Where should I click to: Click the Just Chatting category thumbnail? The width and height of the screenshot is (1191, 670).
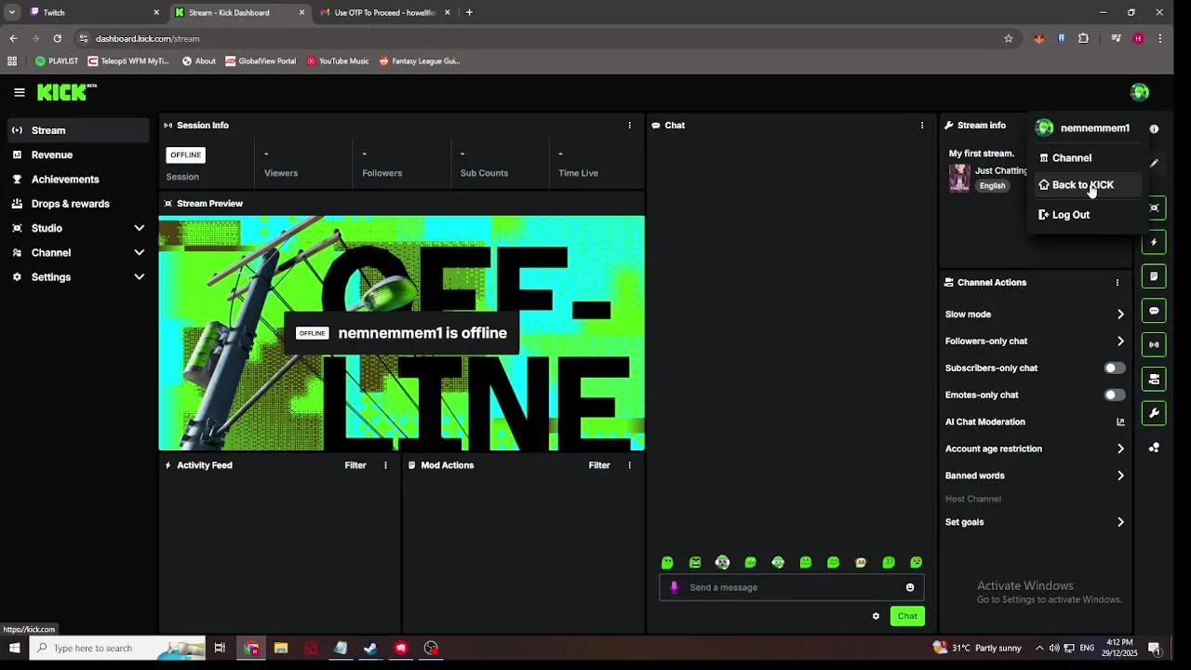(959, 178)
